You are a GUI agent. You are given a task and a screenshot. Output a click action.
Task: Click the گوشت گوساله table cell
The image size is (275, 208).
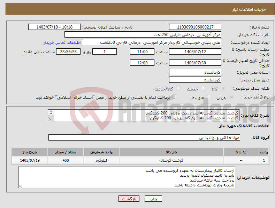[171, 160]
